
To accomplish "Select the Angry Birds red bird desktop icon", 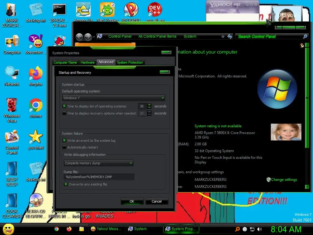I will [x=59, y=41].
